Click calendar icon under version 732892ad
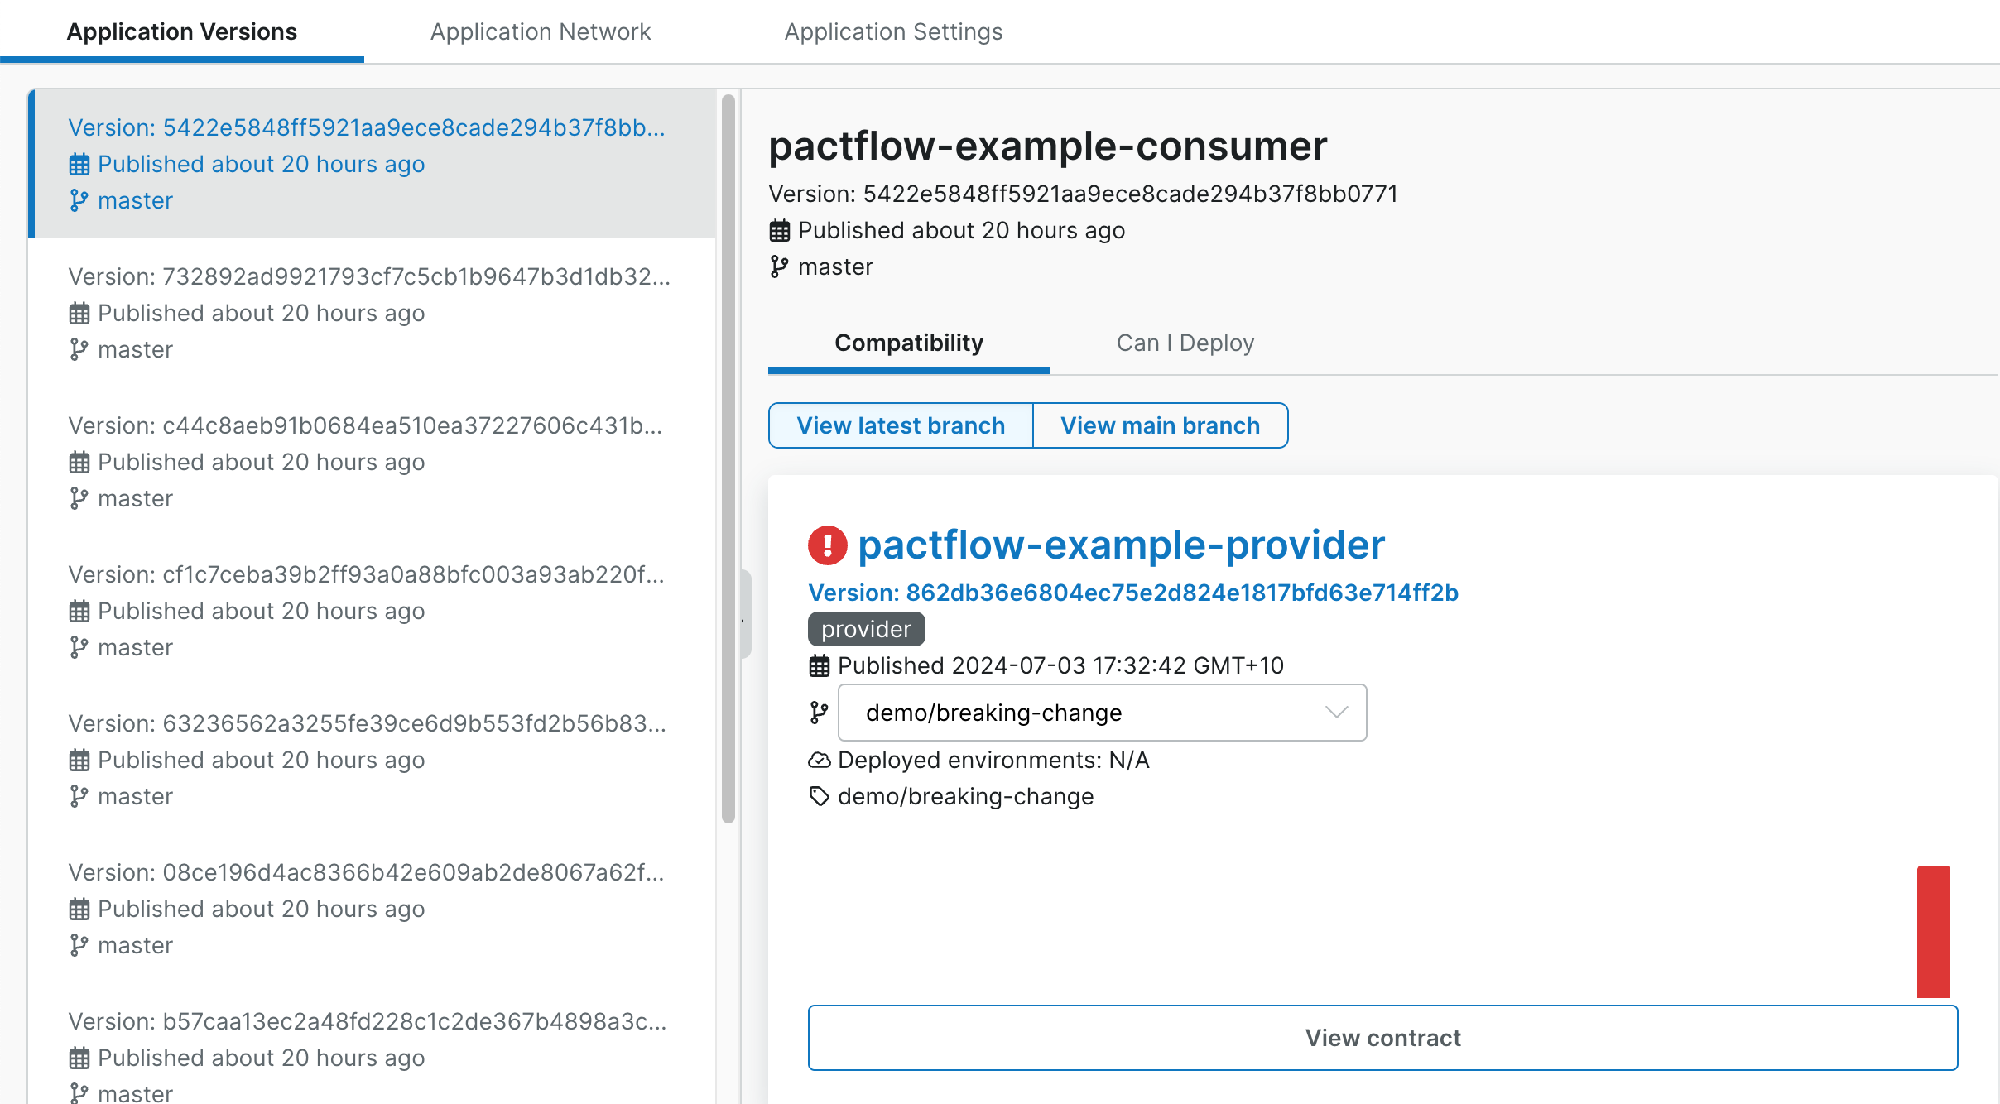This screenshot has width=2000, height=1104. [79, 314]
